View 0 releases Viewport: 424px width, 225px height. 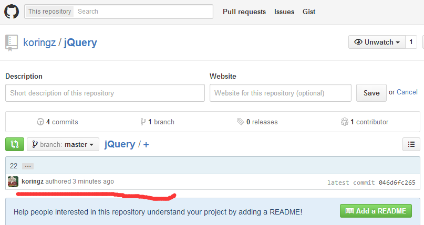[262, 122]
